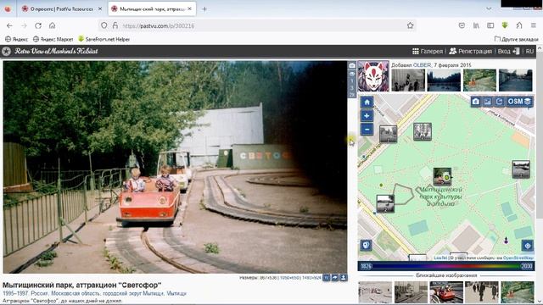The height and width of the screenshot is (305, 543).
Task: Click the middle of the year range bar
Action: coord(446,266)
